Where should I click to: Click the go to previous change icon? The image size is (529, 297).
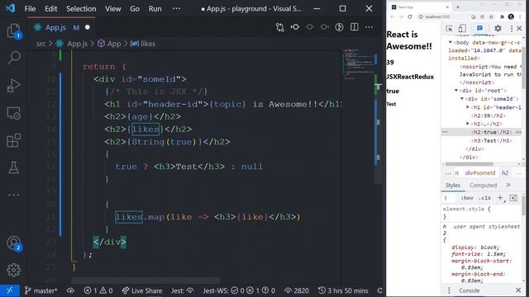tap(295, 27)
